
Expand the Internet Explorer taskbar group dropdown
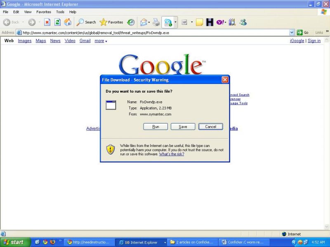165,242
